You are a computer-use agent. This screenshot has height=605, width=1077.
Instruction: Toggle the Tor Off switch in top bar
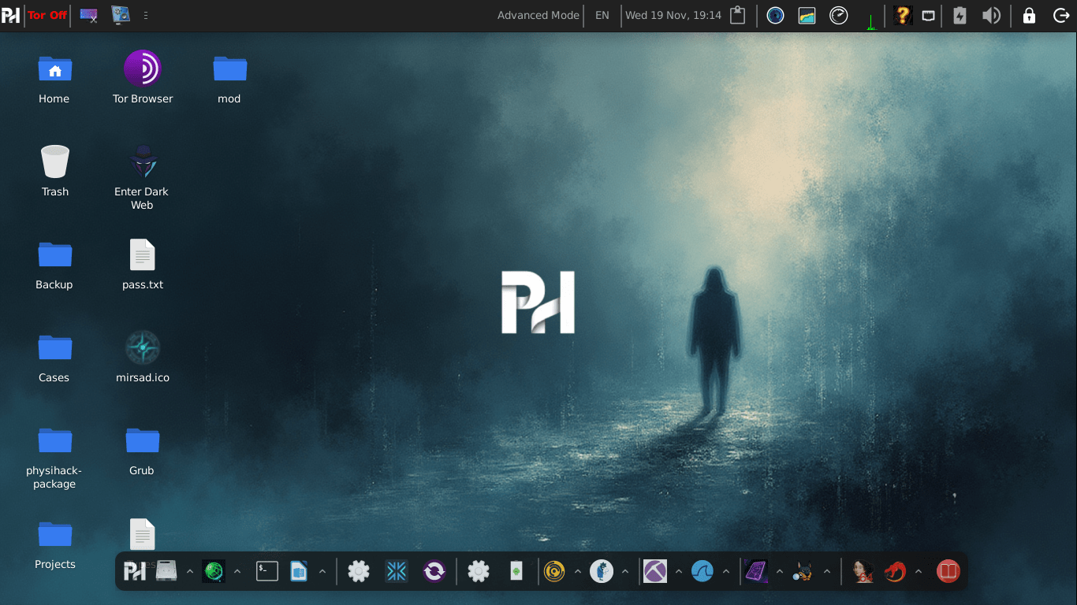click(x=47, y=15)
